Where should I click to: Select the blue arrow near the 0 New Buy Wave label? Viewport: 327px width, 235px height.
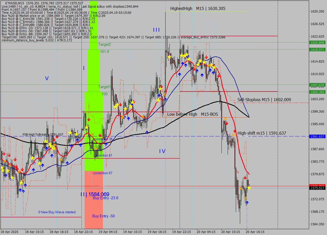[x=23, y=191]
